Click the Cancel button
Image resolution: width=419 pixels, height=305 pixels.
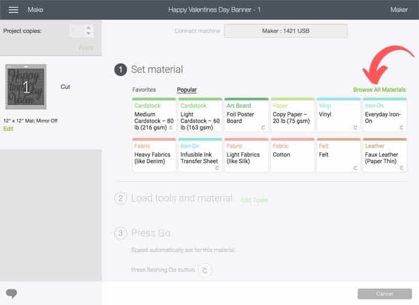point(384,294)
